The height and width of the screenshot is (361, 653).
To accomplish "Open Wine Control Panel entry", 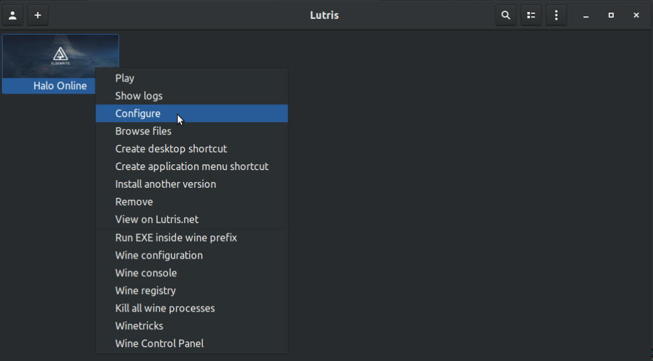I will click(192, 343).
